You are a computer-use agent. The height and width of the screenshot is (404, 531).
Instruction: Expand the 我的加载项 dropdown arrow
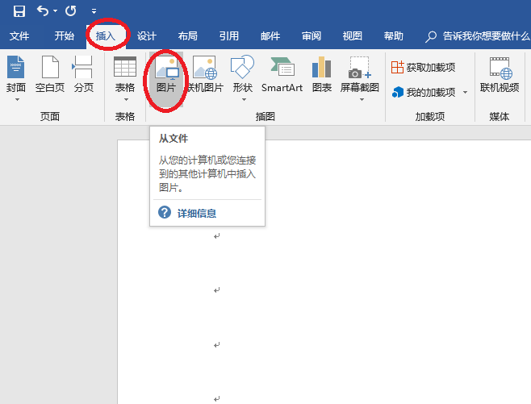466,92
